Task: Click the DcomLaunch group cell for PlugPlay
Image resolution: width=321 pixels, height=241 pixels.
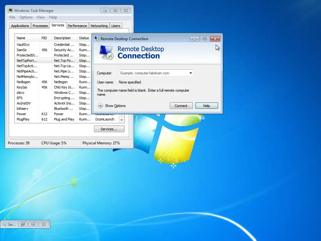Action: [x=105, y=119]
